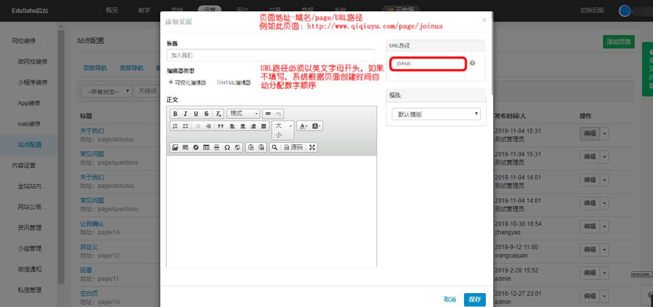
Task: Open the 格式 format dropdown
Action: click(x=243, y=114)
